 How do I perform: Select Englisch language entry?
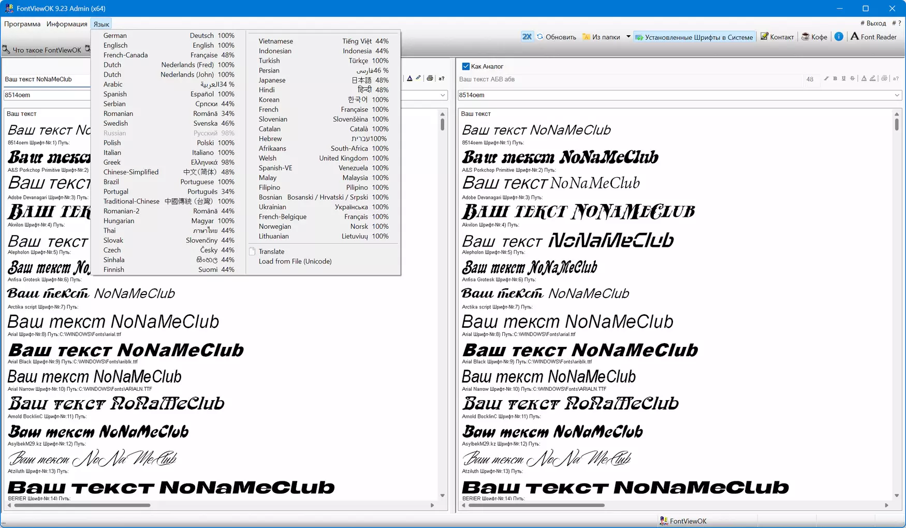(x=169, y=46)
